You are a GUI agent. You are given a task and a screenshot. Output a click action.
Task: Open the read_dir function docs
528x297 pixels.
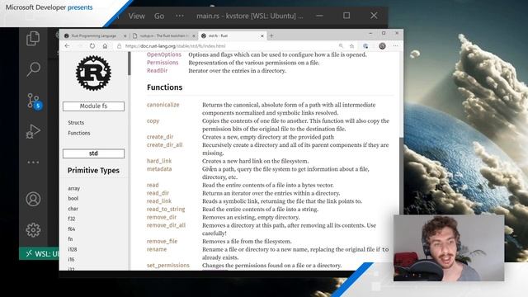[158, 193]
